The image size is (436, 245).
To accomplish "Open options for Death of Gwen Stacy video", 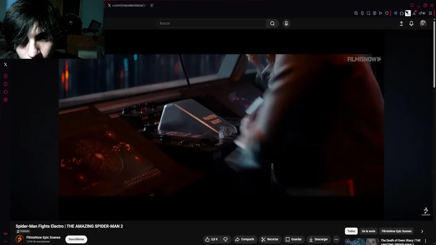I will click(425, 241).
